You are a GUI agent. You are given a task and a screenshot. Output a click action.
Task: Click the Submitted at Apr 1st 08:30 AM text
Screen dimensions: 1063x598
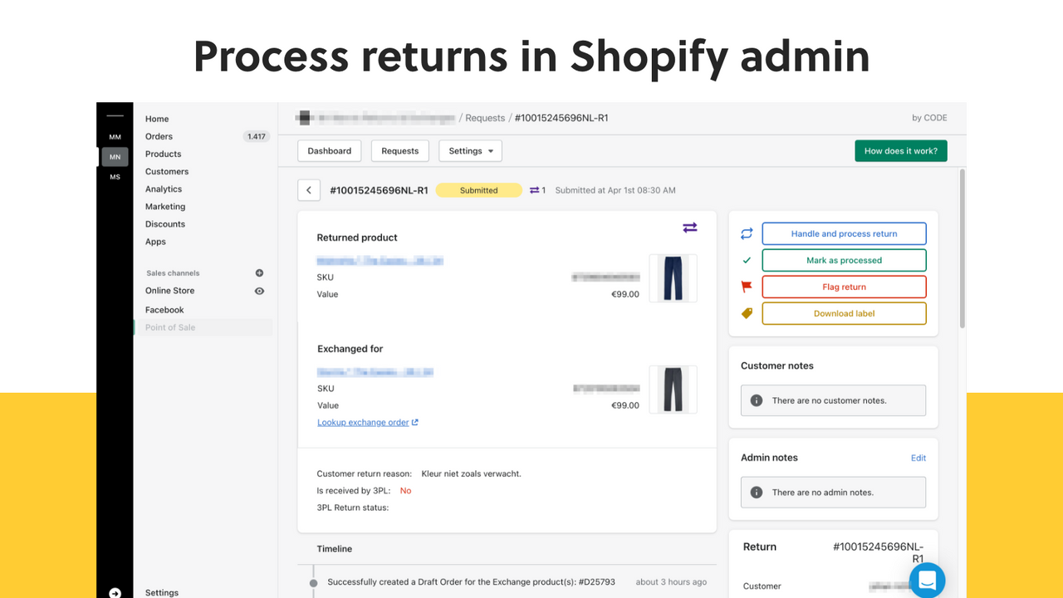click(615, 190)
